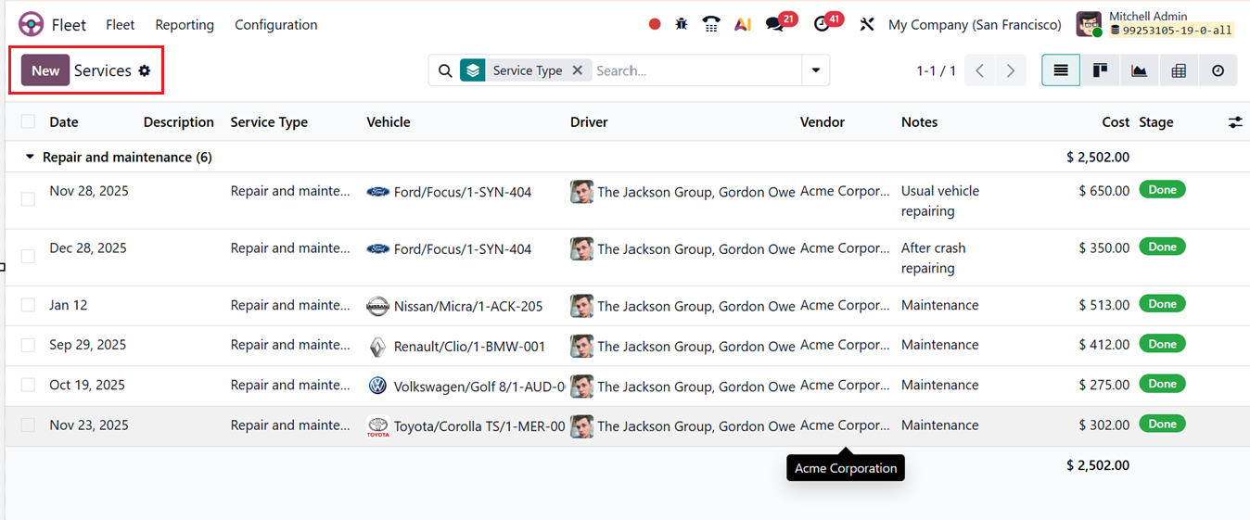
Task: Click the red recording dot icon
Action: click(655, 25)
